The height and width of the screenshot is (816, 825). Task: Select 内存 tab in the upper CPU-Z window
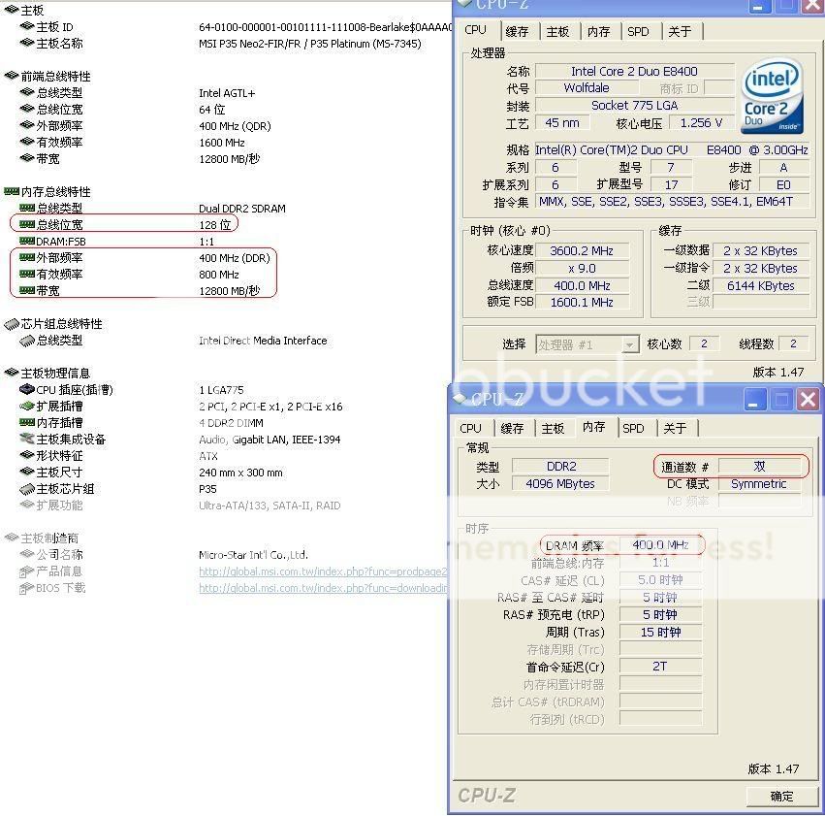599,32
